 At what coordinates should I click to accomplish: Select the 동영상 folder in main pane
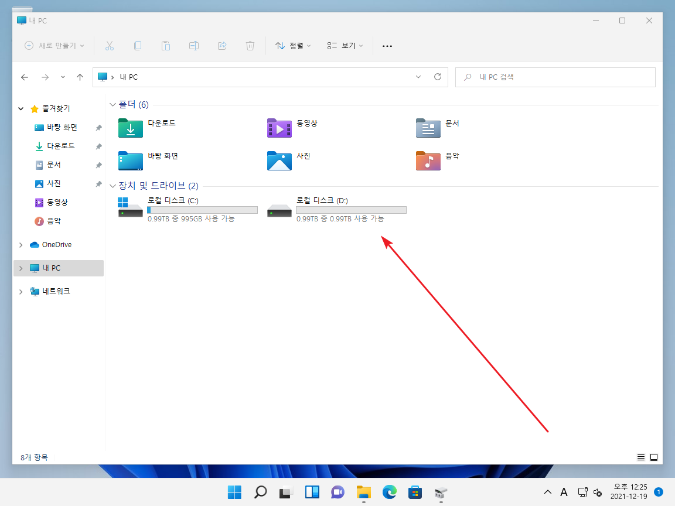[293, 128]
